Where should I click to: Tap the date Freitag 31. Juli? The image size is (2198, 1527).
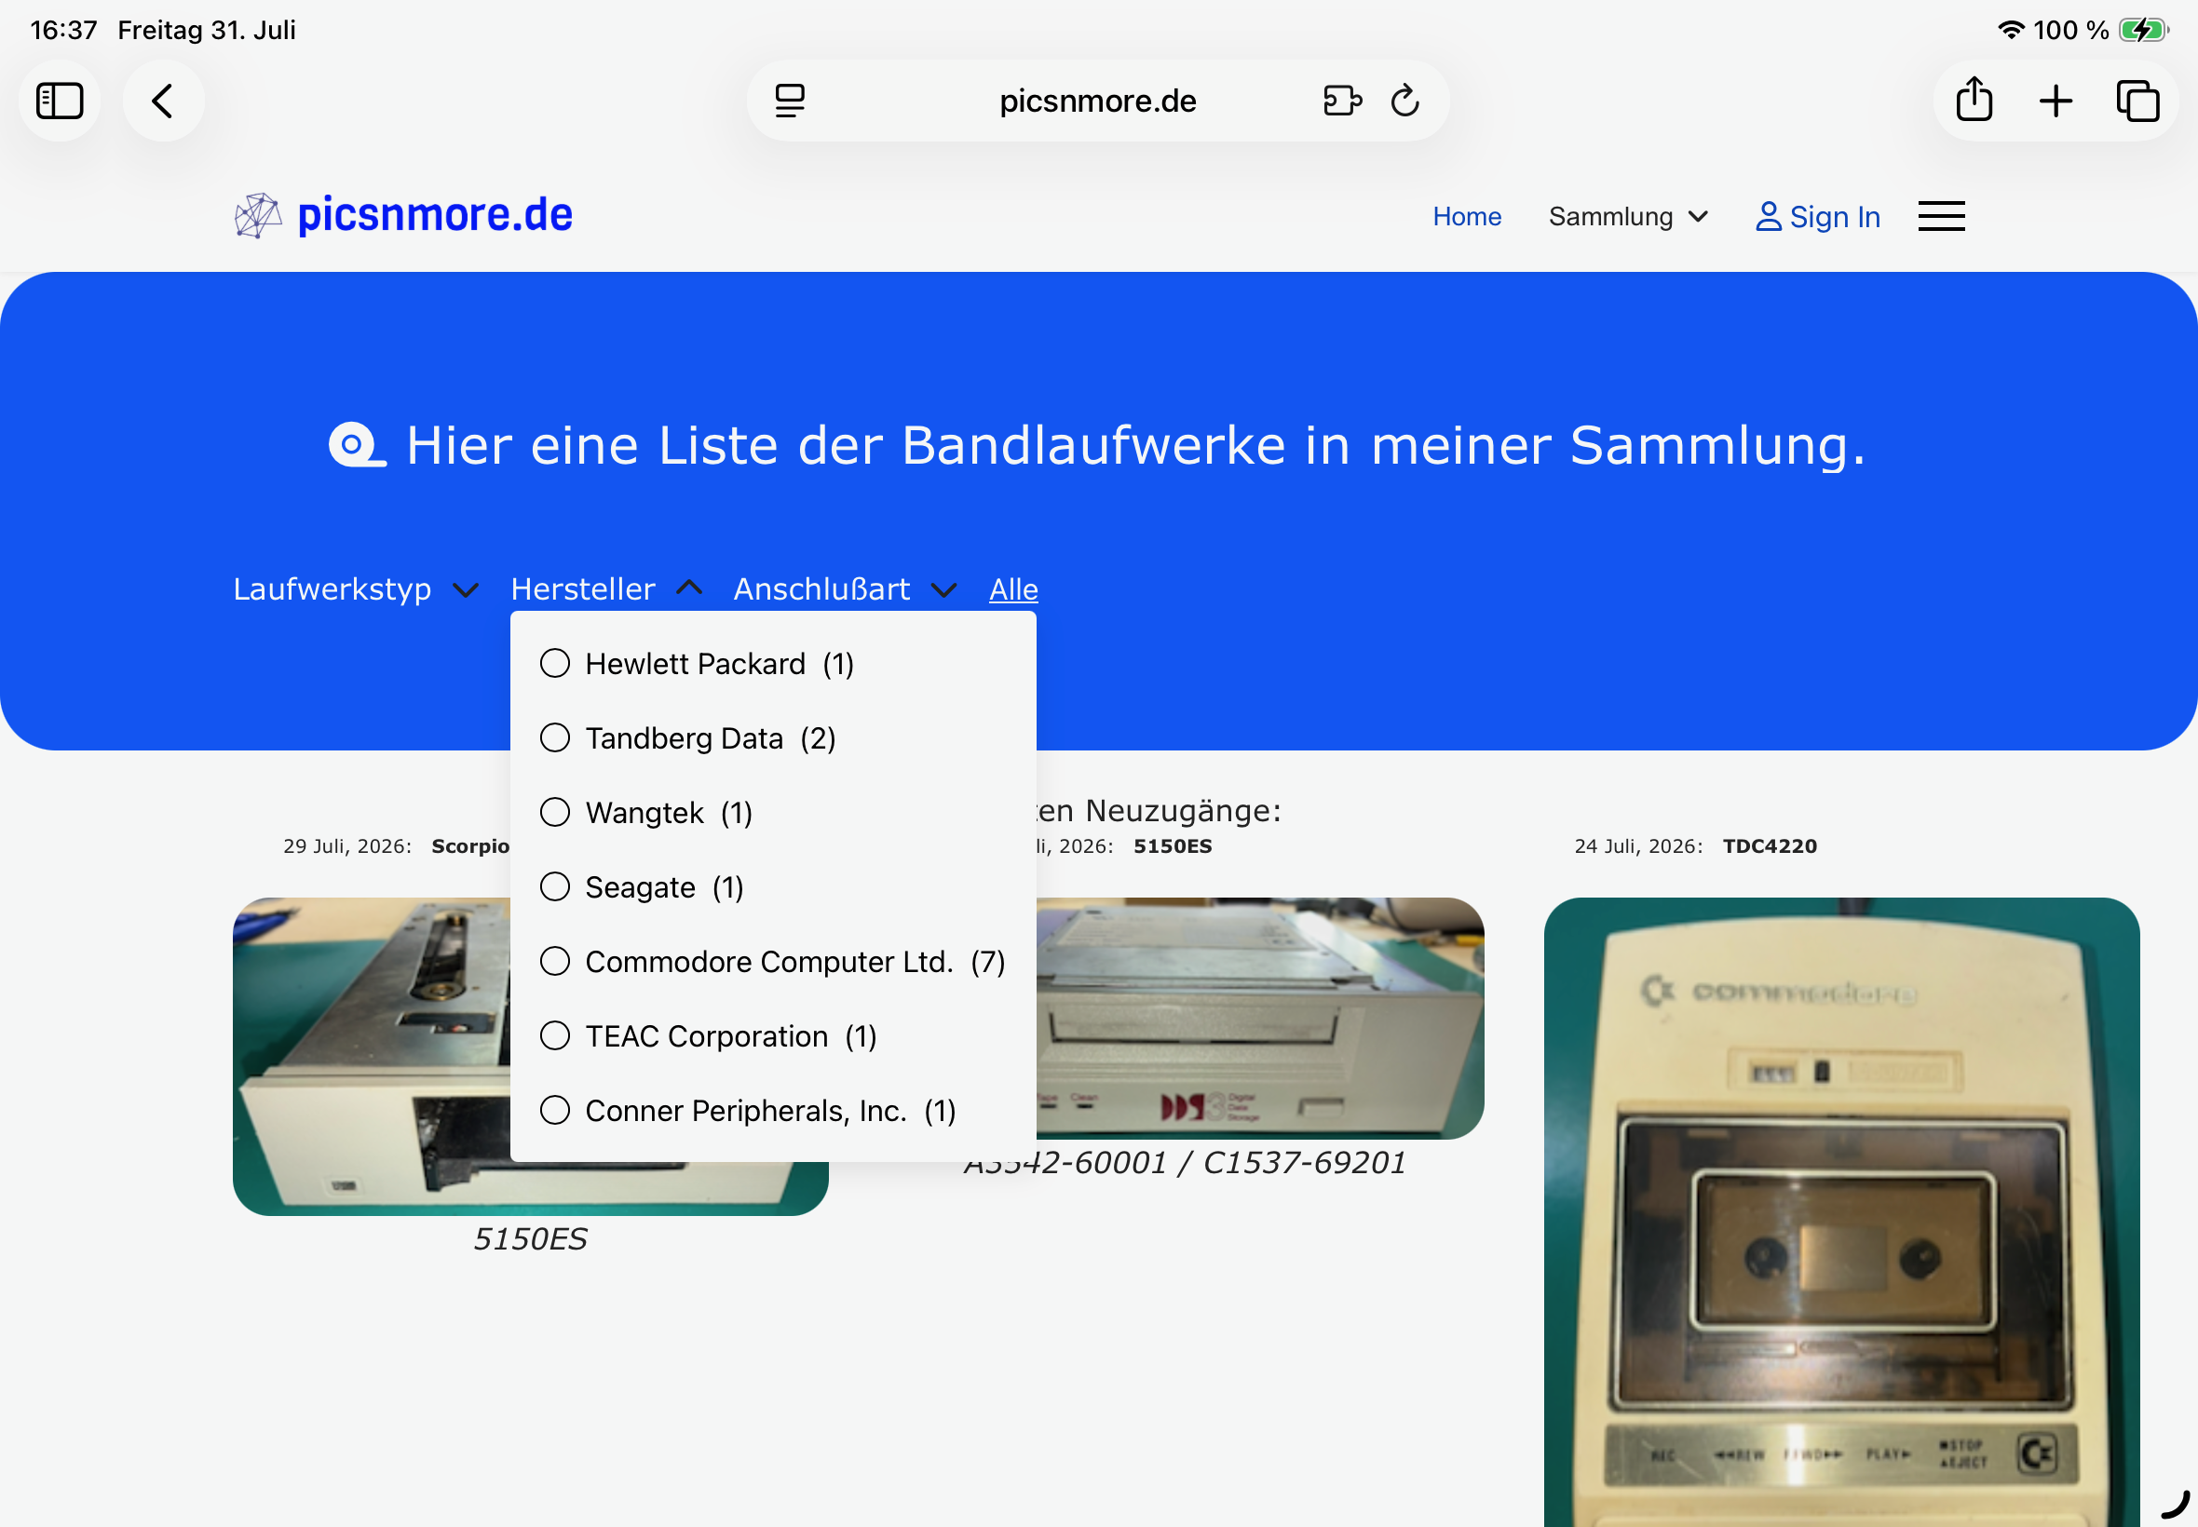pyautogui.click(x=207, y=30)
